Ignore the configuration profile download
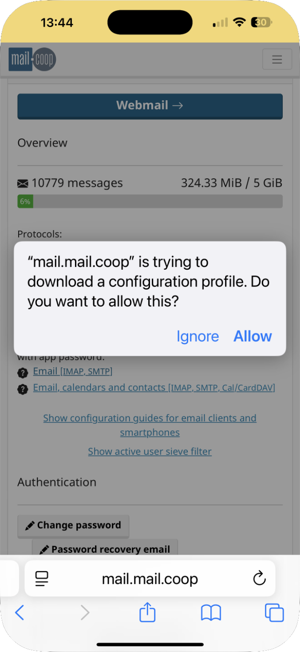Viewport: 300px width, 652px height. point(198,337)
